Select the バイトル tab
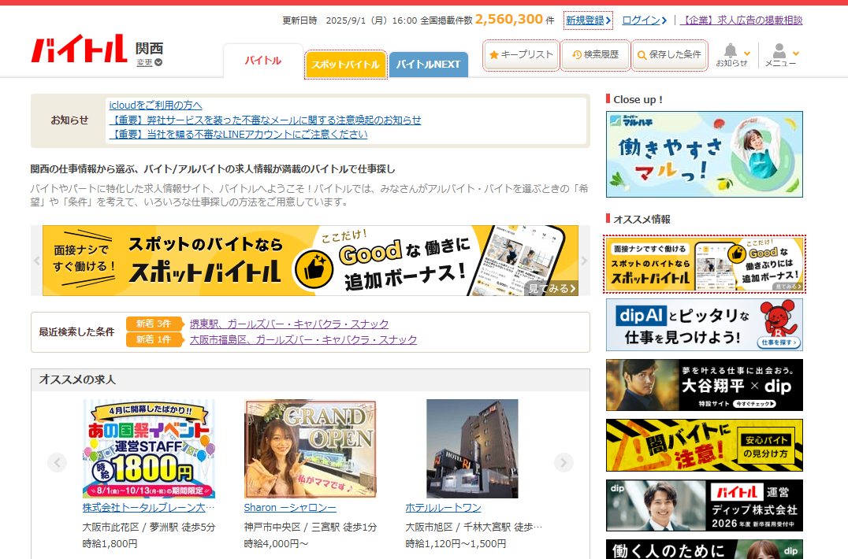The height and width of the screenshot is (559, 848). tap(263, 61)
